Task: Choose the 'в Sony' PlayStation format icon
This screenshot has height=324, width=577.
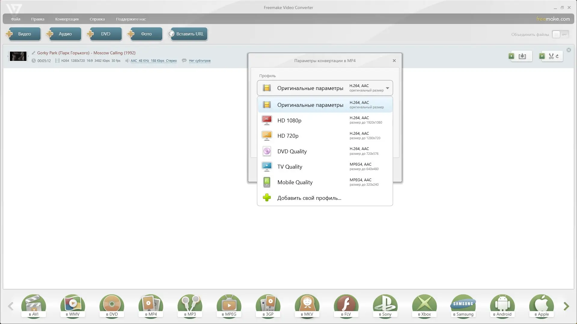Action: pyautogui.click(x=385, y=306)
